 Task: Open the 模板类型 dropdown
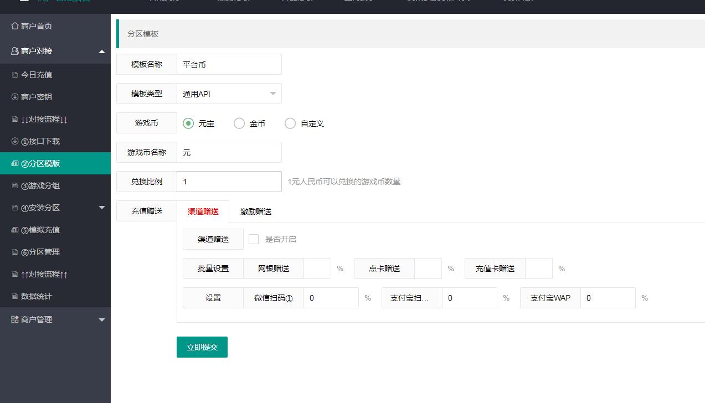click(229, 94)
